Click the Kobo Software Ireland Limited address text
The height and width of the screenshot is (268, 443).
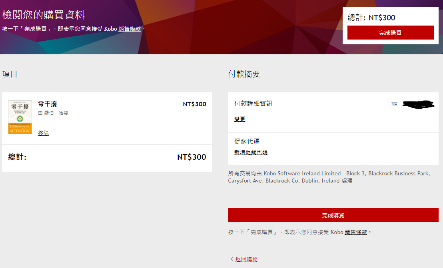coord(329,177)
